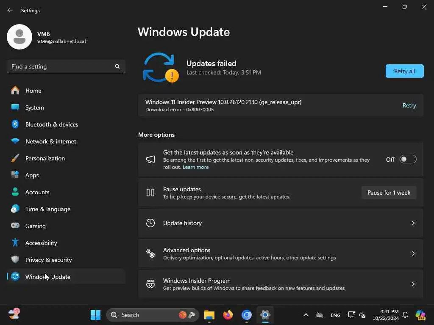The width and height of the screenshot is (434, 325).
Task: Click the System monitor icon
Action: (x=15, y=107)
